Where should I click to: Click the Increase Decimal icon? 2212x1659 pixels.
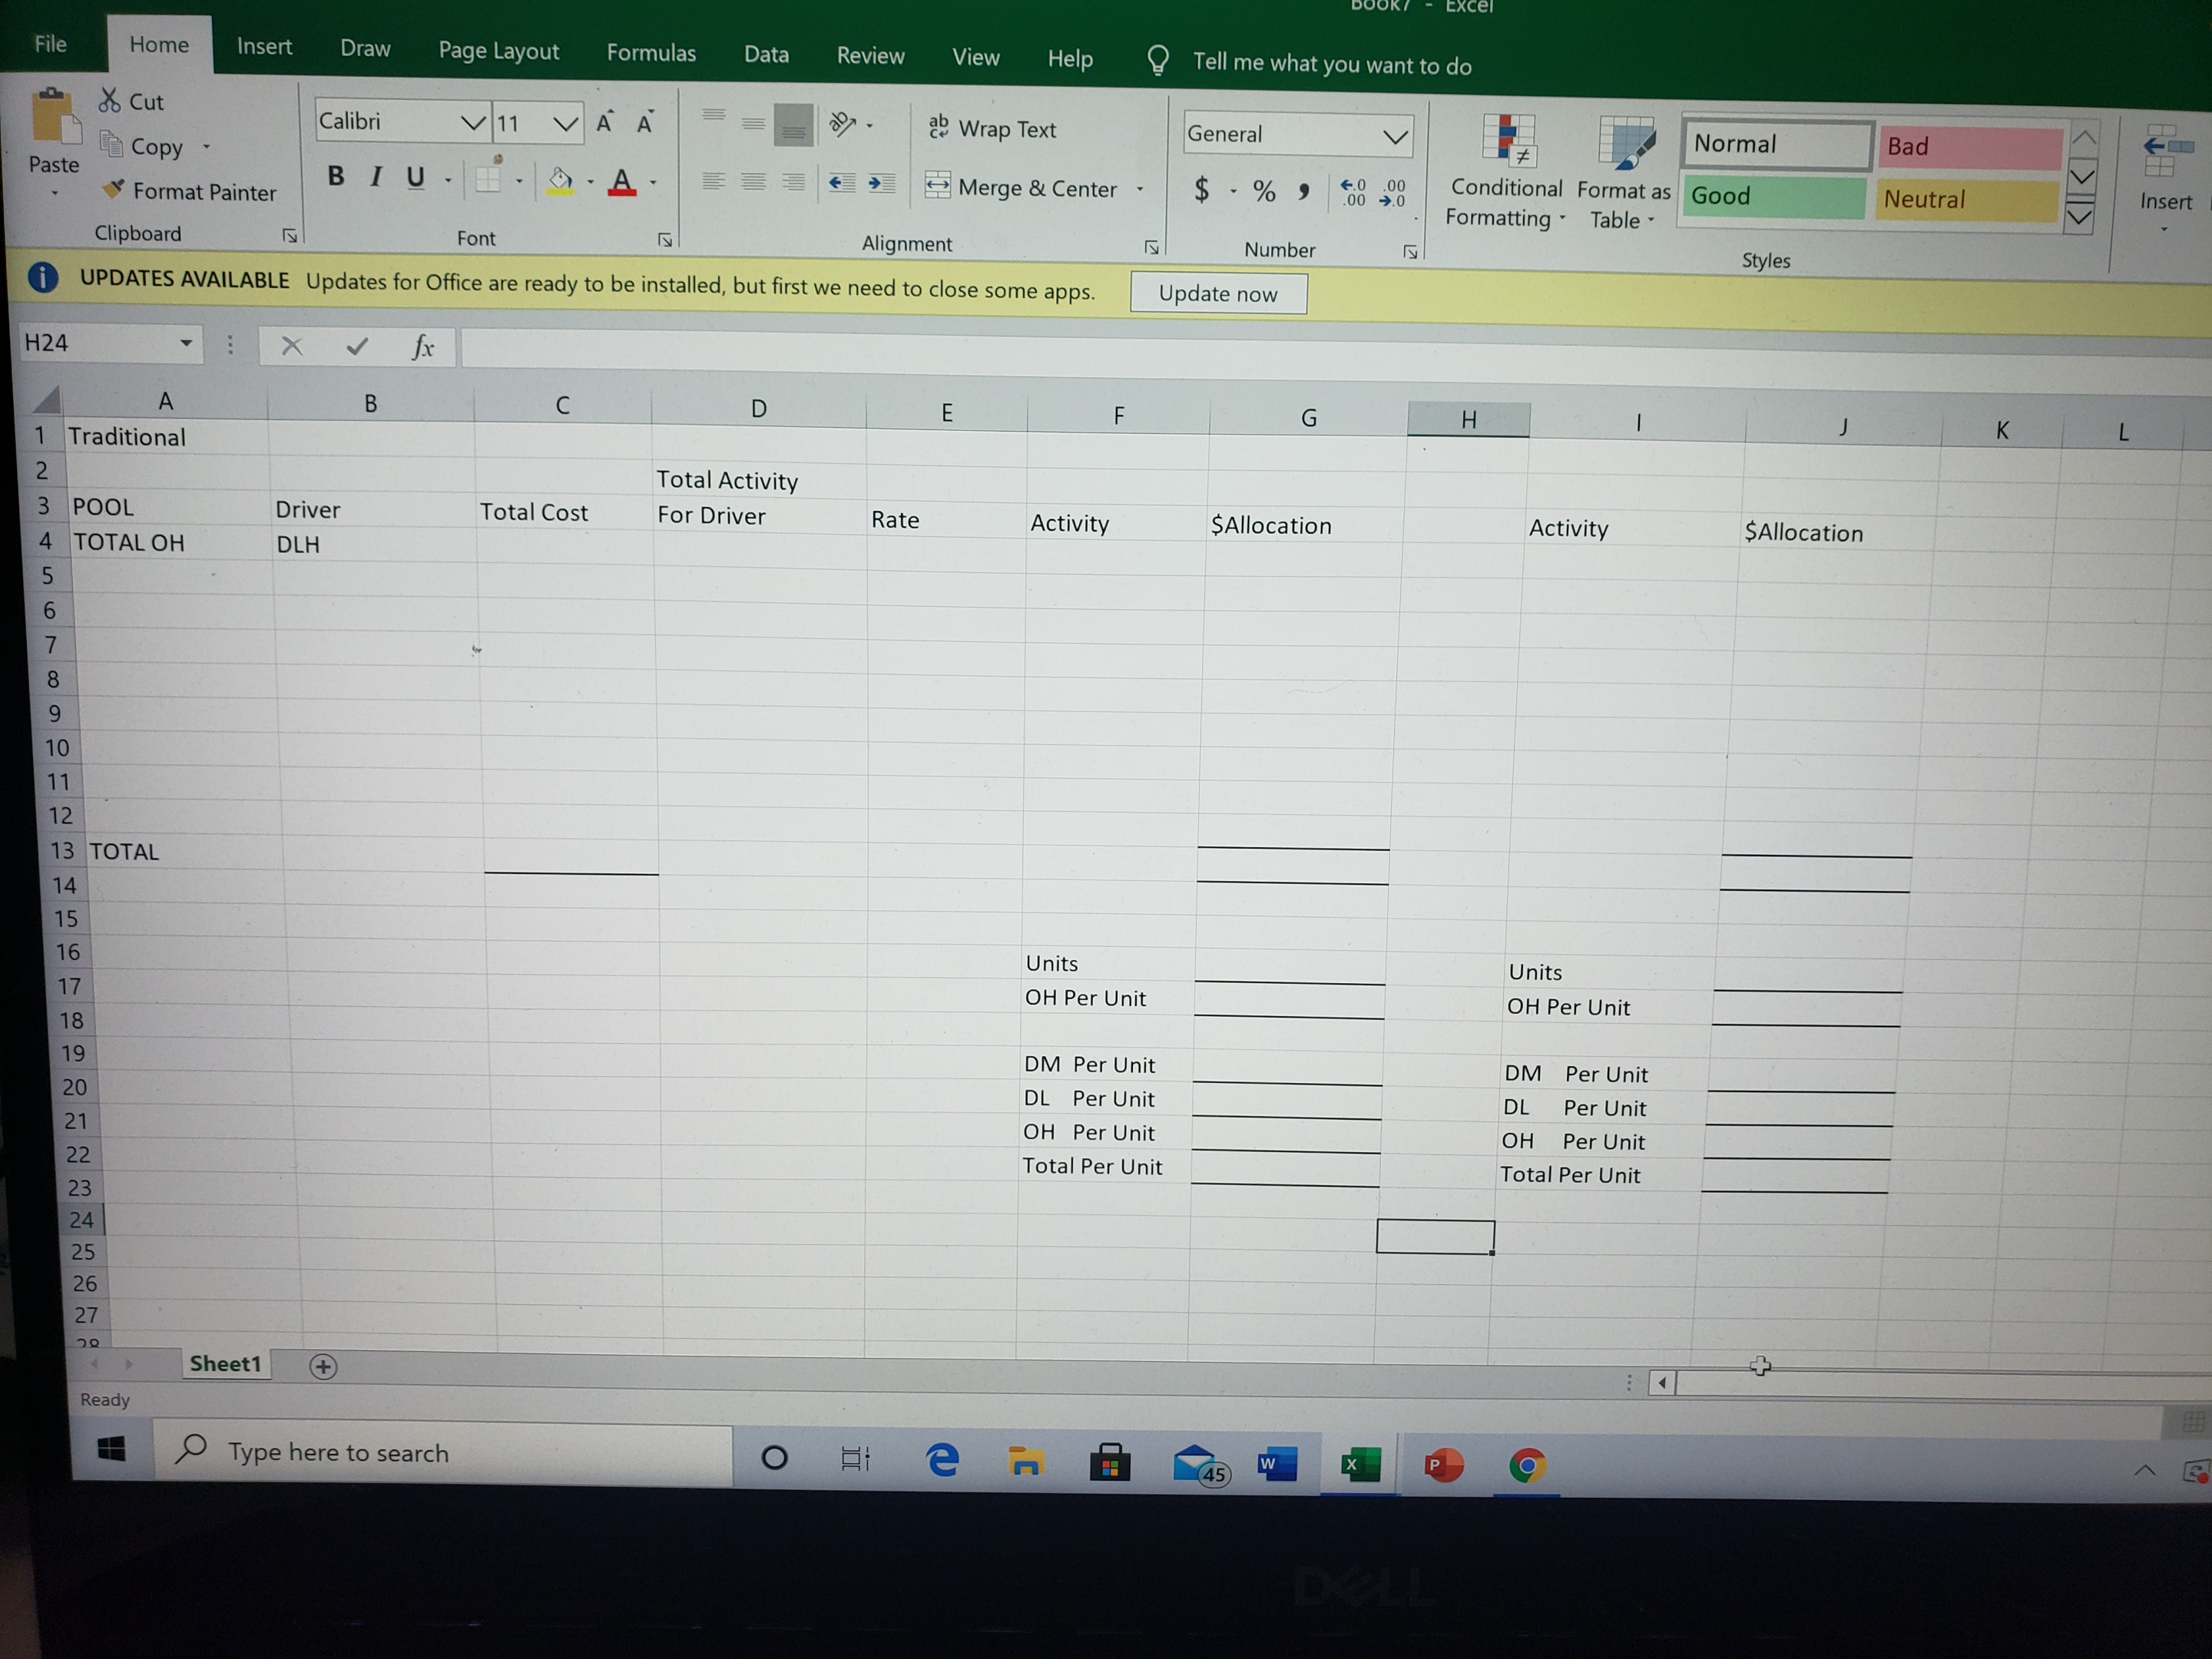tap(1355, 192)
